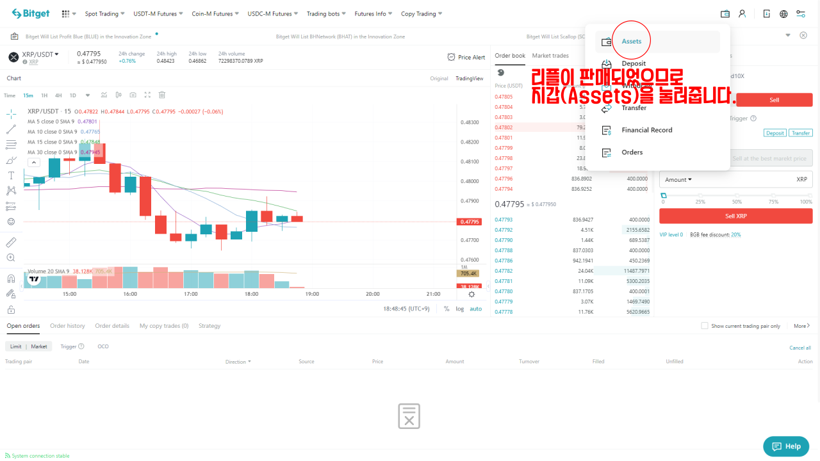Expand more time intervals dropdown
The height and width of the screenshot is (461, 820).
click(88, 95)
